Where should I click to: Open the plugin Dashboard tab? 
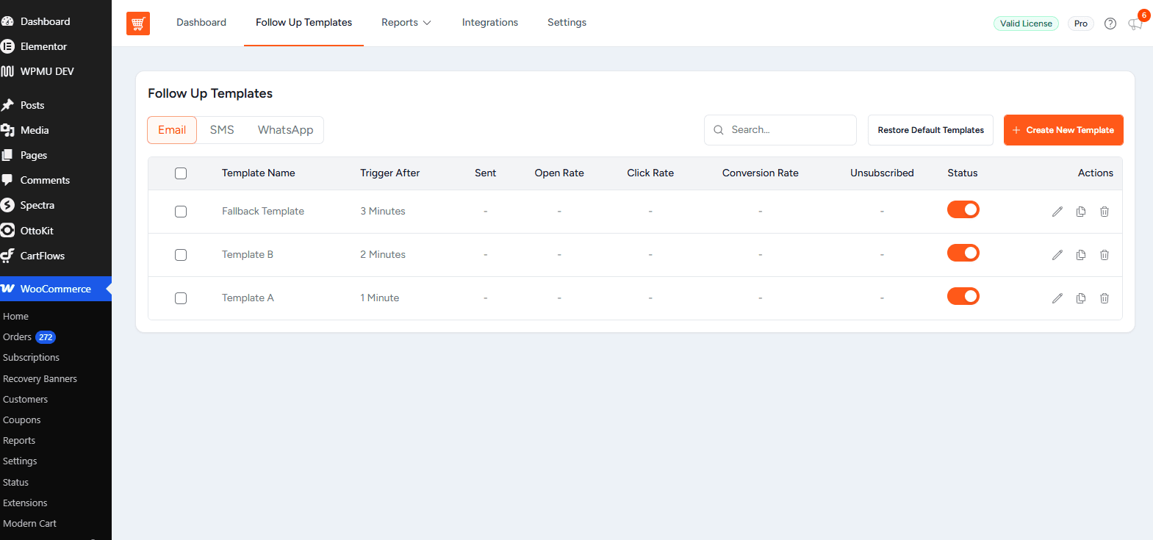point(201,23)
